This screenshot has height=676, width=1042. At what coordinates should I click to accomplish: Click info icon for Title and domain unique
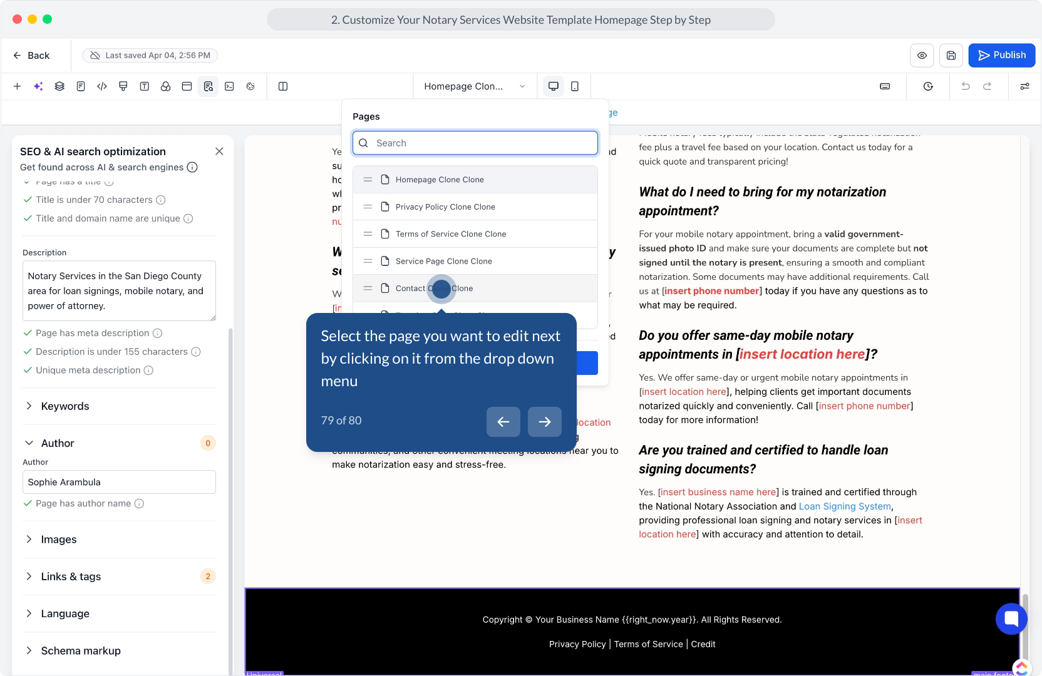(x=188, y=218)
